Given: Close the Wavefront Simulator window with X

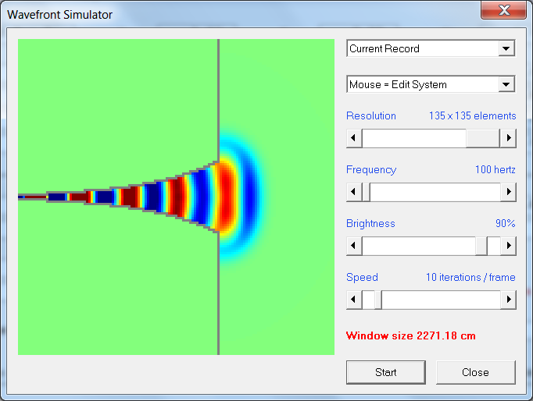Looking at the screenshot, I should [504, 10].
